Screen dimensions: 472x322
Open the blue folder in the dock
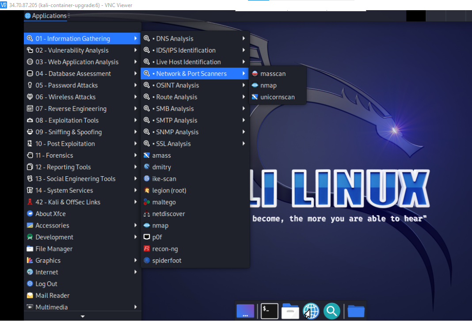[356, 311]
